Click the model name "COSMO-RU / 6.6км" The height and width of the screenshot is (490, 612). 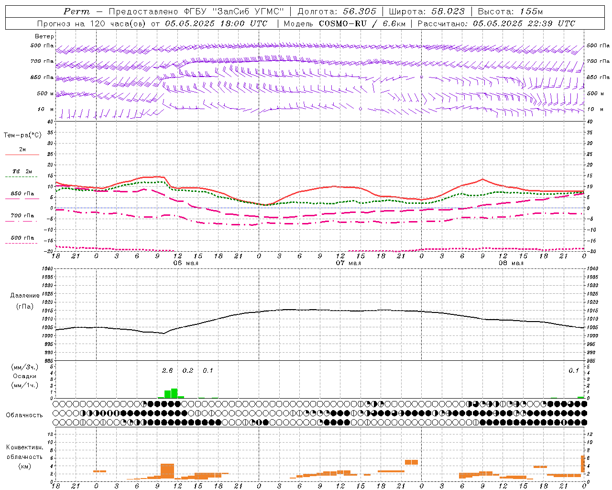pos(362,23)
